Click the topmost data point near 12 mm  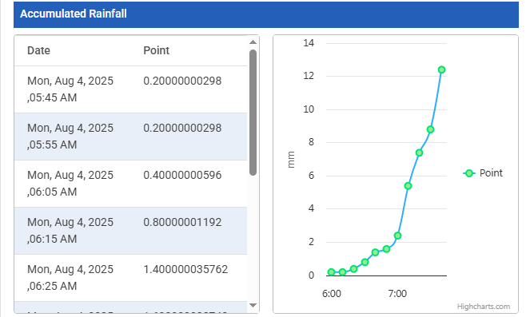click(441, 70)
